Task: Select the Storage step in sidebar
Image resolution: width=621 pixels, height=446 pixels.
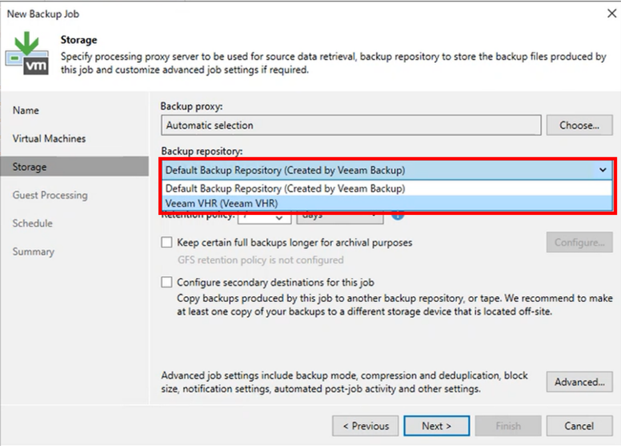Action: (x=74, y=166)
